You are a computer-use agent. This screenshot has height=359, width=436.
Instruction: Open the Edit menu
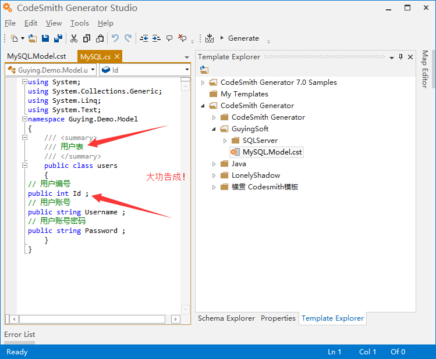(31, 23)
